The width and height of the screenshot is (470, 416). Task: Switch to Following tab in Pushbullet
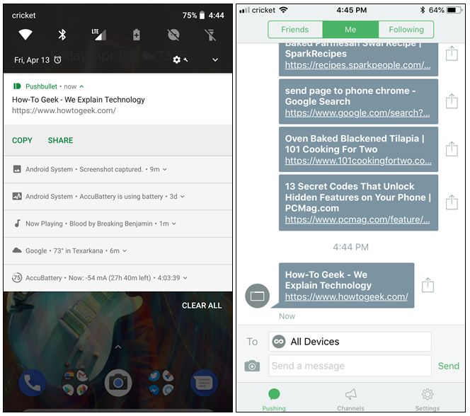click(406, 29)
